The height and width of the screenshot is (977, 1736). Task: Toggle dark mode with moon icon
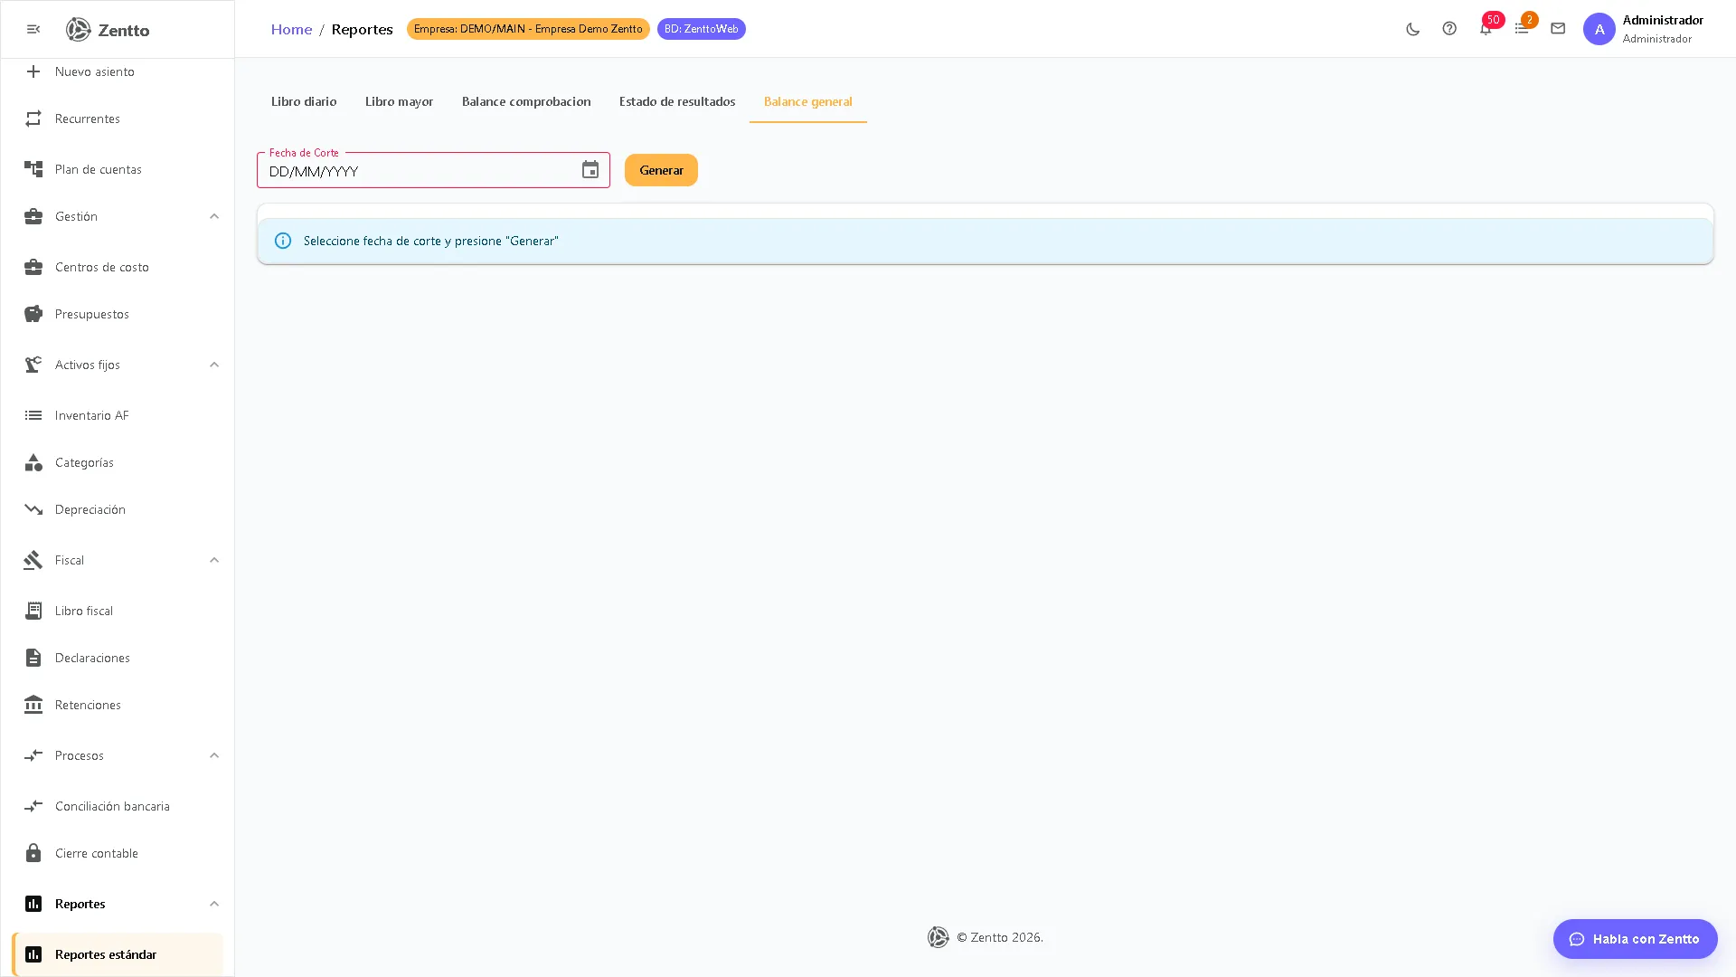pyautogui.click(x=1413, y=29)
